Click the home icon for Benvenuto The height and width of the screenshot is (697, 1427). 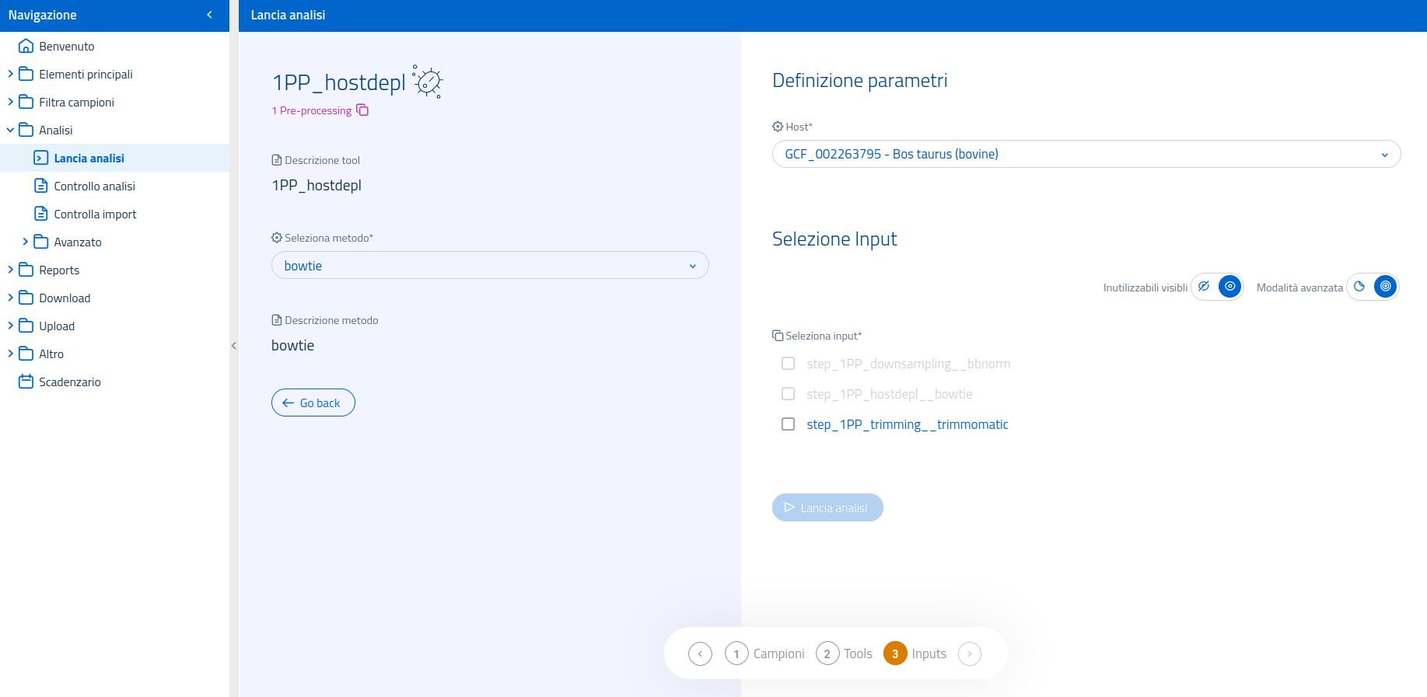(26, 46)
